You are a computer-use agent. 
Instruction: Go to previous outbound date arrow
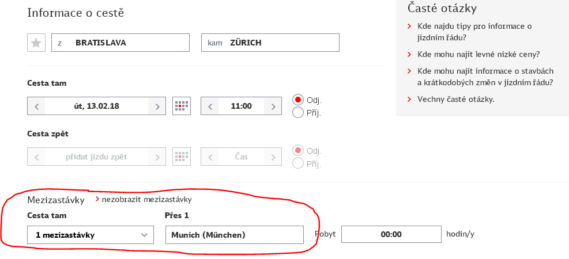[36, 106]
